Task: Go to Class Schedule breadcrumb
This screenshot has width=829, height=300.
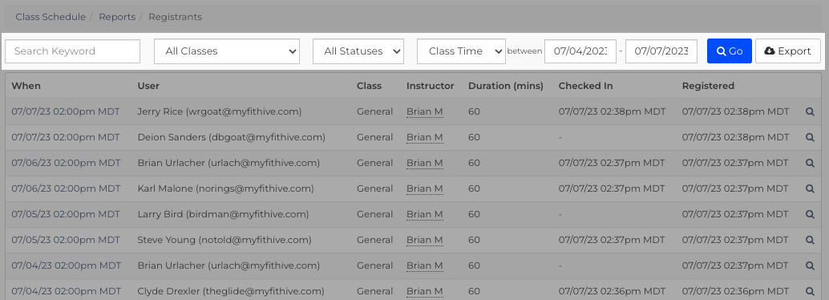Action: (x=51, y=17)
